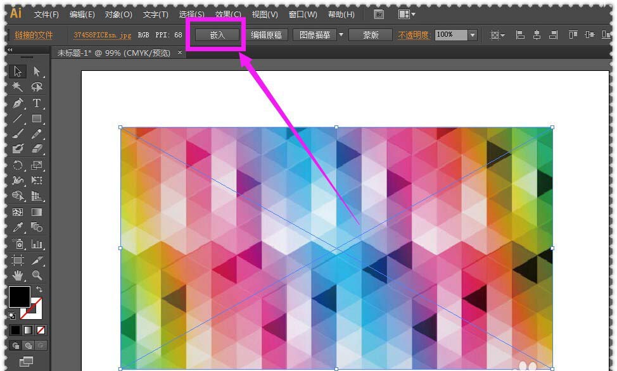Open the 不透明度 panel link
The height and width of the screenshot is (371, 617).
tap(414, 35)
